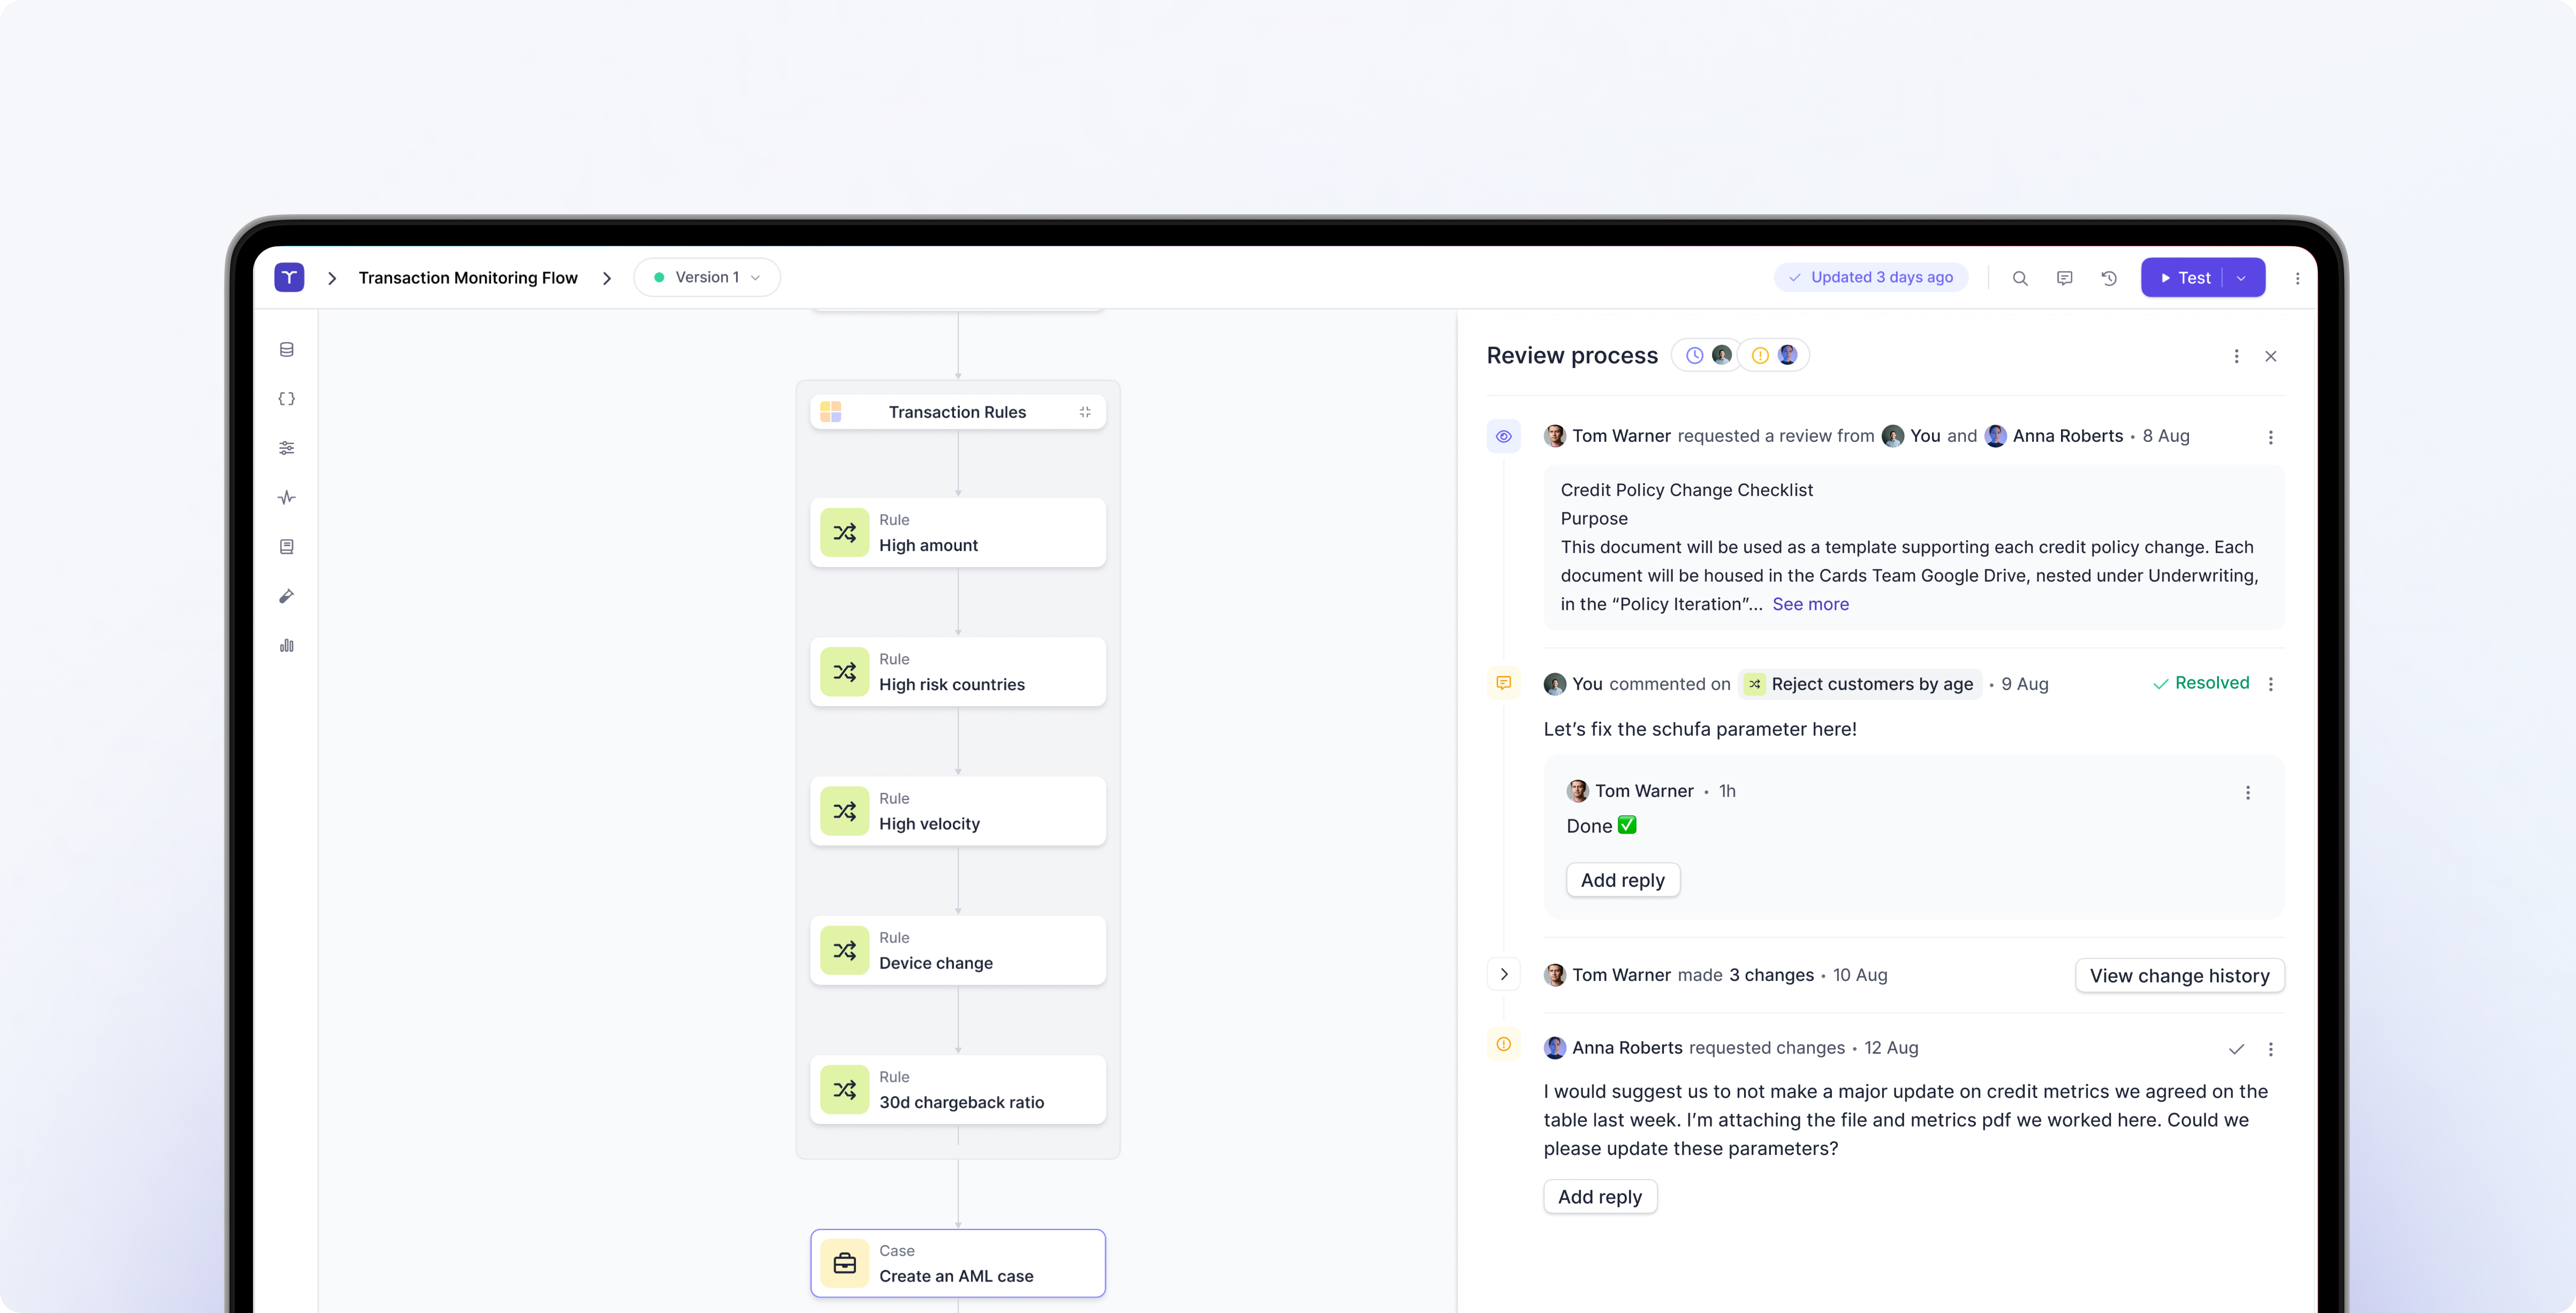Collapse the Transaction Rules group
This screenshot has width=2576, height=1313.
coord(1085,412)
